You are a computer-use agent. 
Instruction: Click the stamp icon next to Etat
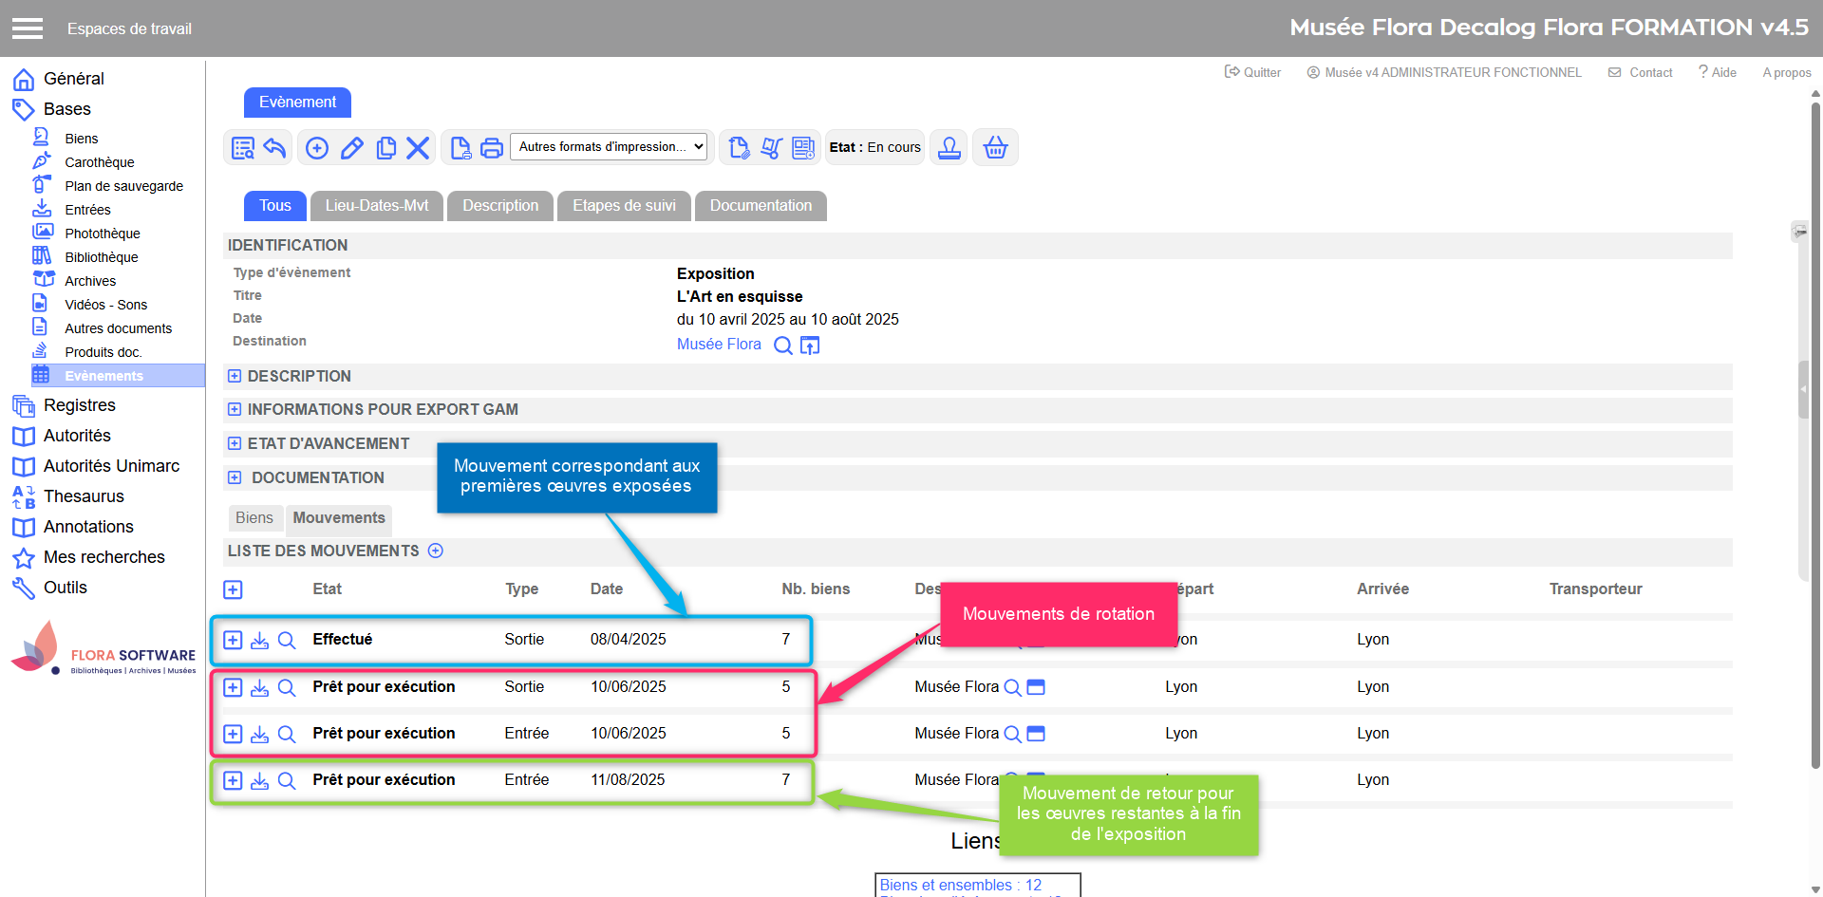click(x=949, y=148)
